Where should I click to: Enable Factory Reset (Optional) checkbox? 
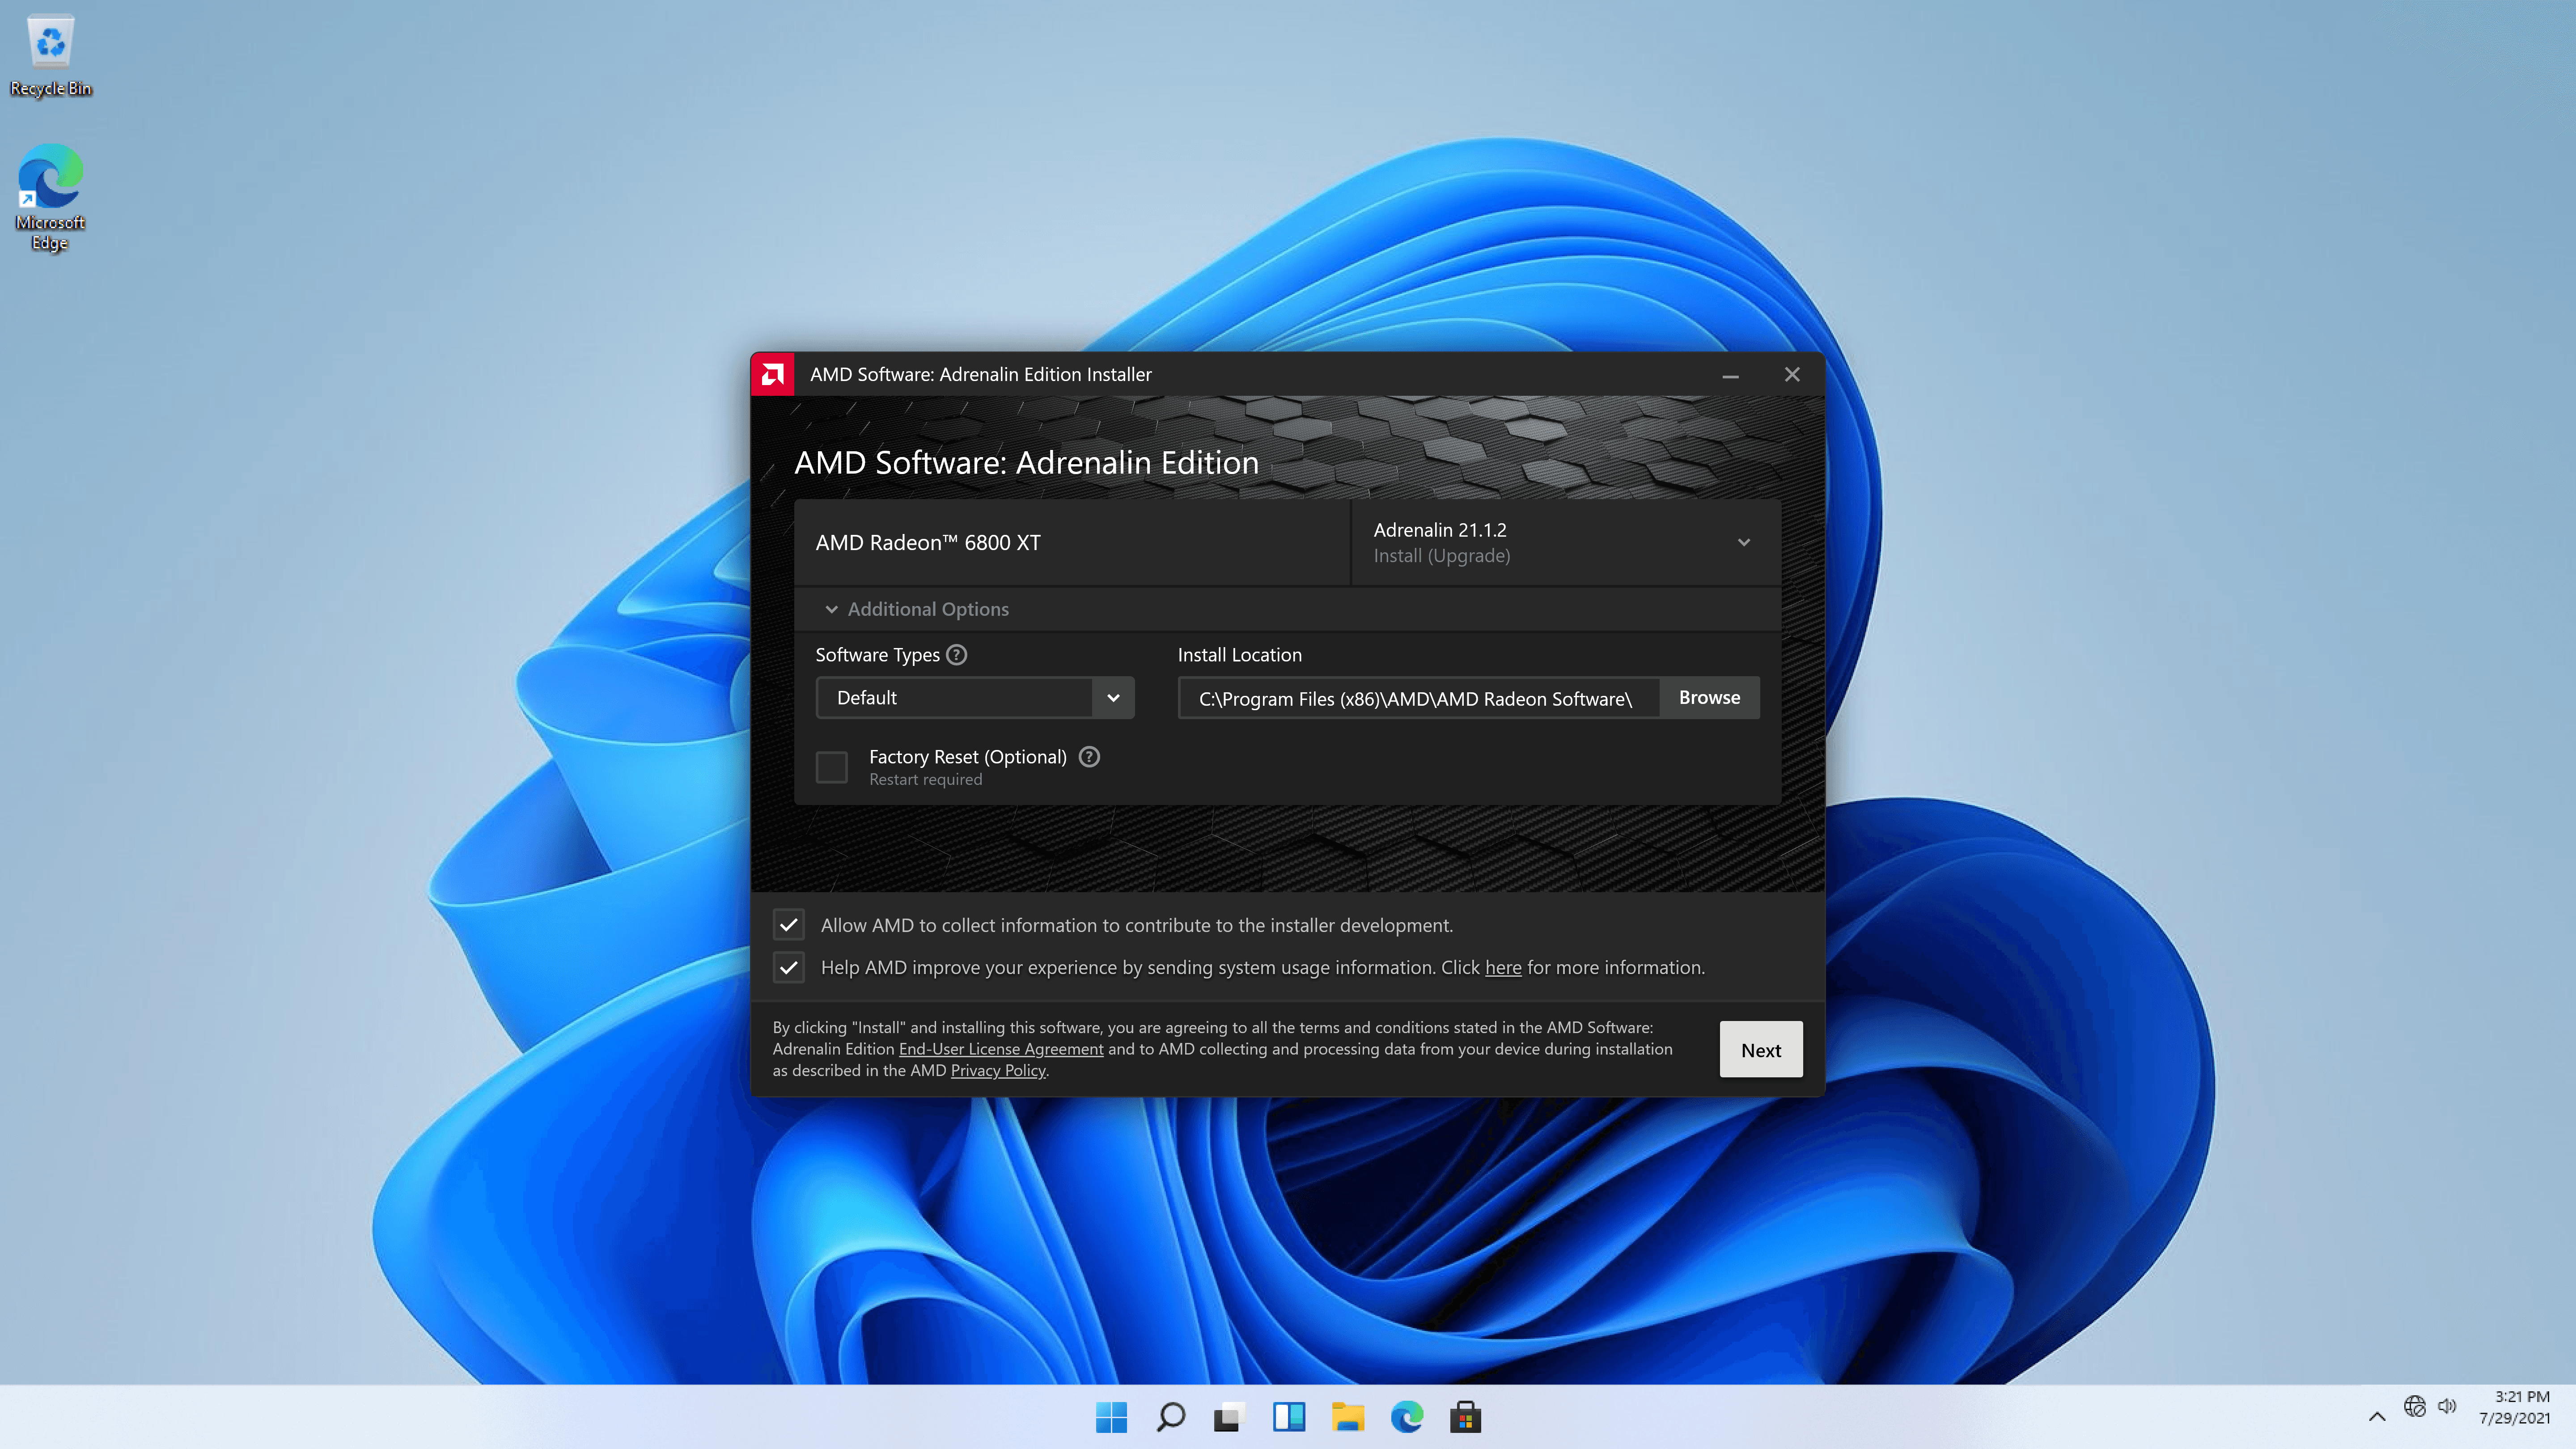[x=831, y=767]
